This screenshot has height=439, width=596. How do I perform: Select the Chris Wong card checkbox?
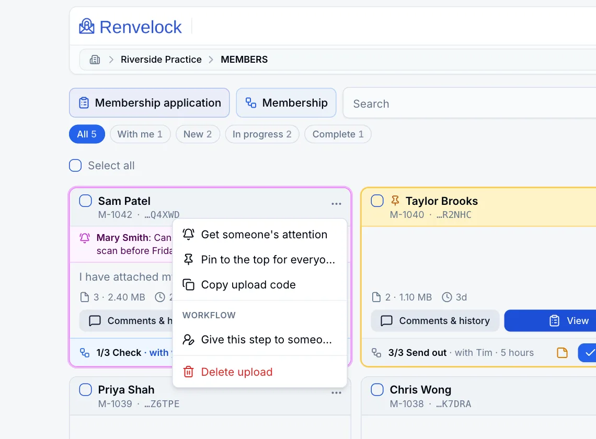(377, 389)
